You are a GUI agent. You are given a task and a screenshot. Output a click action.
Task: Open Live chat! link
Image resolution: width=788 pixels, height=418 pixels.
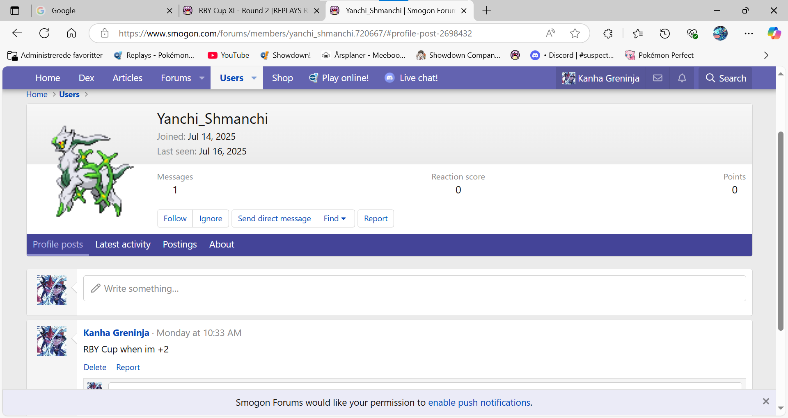coord(412,78)
